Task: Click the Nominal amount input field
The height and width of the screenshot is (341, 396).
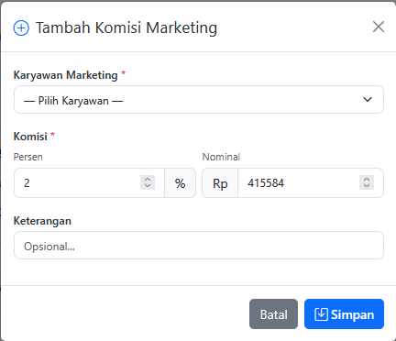Action: 311,183
